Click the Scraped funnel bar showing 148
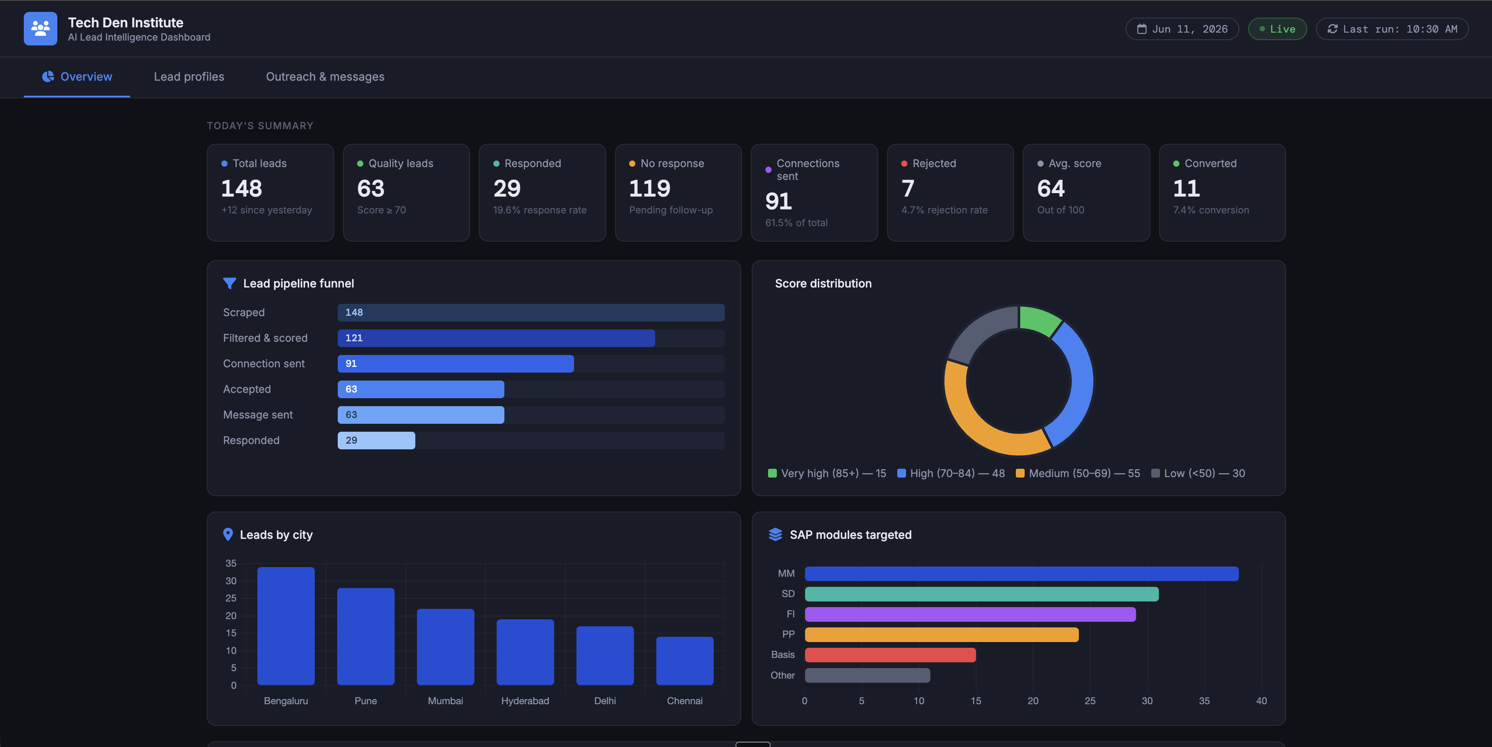The height and width of the screenshot is (747, 1492). click(x=531, y=313)
